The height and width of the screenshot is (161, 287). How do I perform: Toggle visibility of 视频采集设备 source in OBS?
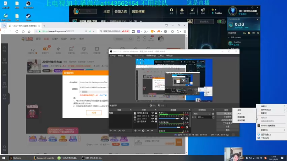(x=152, y=113)
